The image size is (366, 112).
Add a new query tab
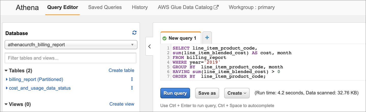click(x=207, y=38)
